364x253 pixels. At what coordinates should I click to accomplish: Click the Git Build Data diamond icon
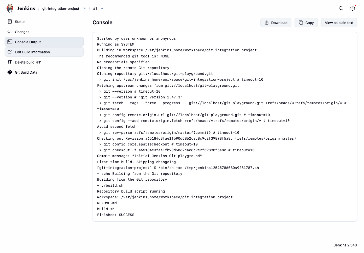10,72
